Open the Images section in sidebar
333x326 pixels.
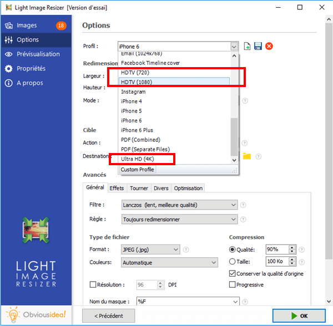[x=36, y=26]
